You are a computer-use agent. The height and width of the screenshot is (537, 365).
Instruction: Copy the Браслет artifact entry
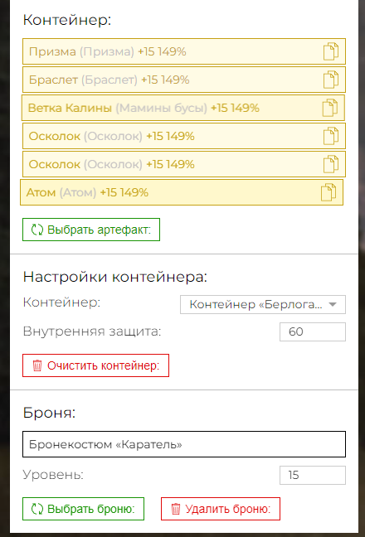pos(331,80)
